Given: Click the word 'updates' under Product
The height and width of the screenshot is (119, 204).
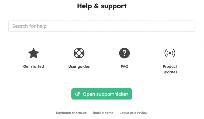Looking at the screenshot, I should coord(170,72).
